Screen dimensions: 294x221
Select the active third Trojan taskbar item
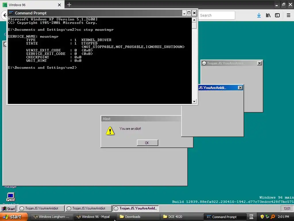[x=136, y=208]
